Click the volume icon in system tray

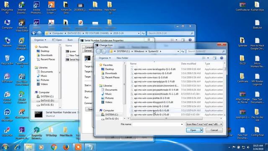tap(248, 147)
